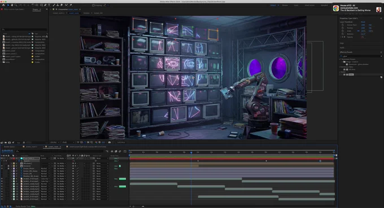Image resolution: width=384 pixels, height=208 pixels.
Task: Open the viewer magnification dropdown
Action: pyautogui.click(x=55, y=142)
